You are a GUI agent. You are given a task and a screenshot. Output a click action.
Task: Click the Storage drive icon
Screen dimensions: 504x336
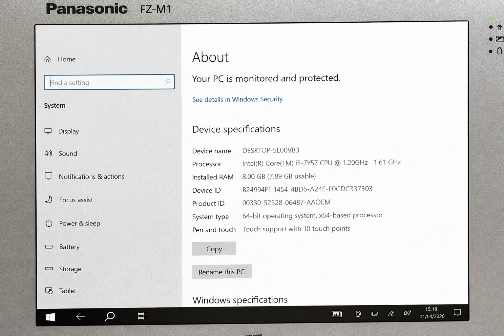pyautogui.click(x=49, y=268)
